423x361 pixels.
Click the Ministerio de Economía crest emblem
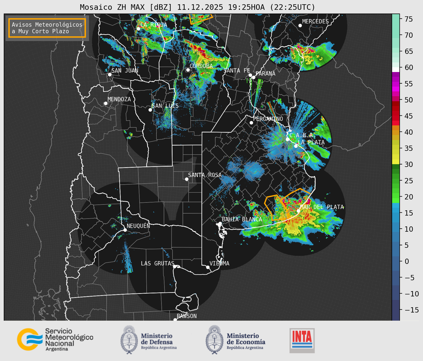click(215, 340)
